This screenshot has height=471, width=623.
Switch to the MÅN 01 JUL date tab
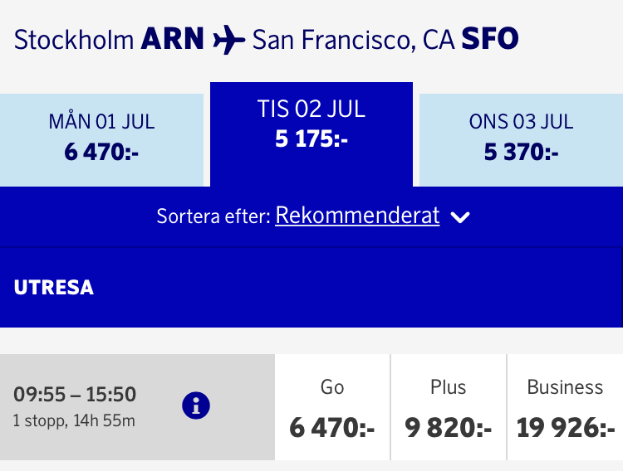(x=101, y=137)
